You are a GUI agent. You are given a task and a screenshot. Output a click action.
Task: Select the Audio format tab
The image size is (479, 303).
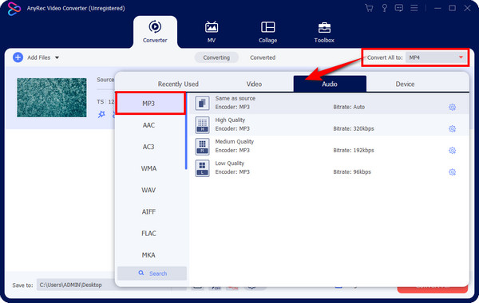coord(330,84)
